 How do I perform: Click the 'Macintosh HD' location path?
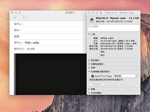pos(107,44)
